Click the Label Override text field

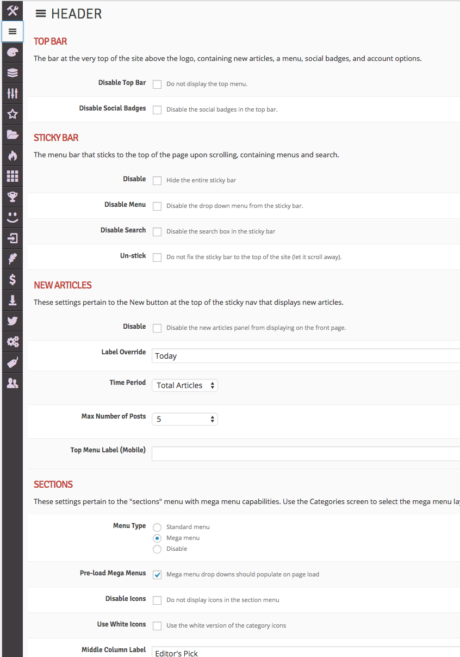click(x=306, y=356)
